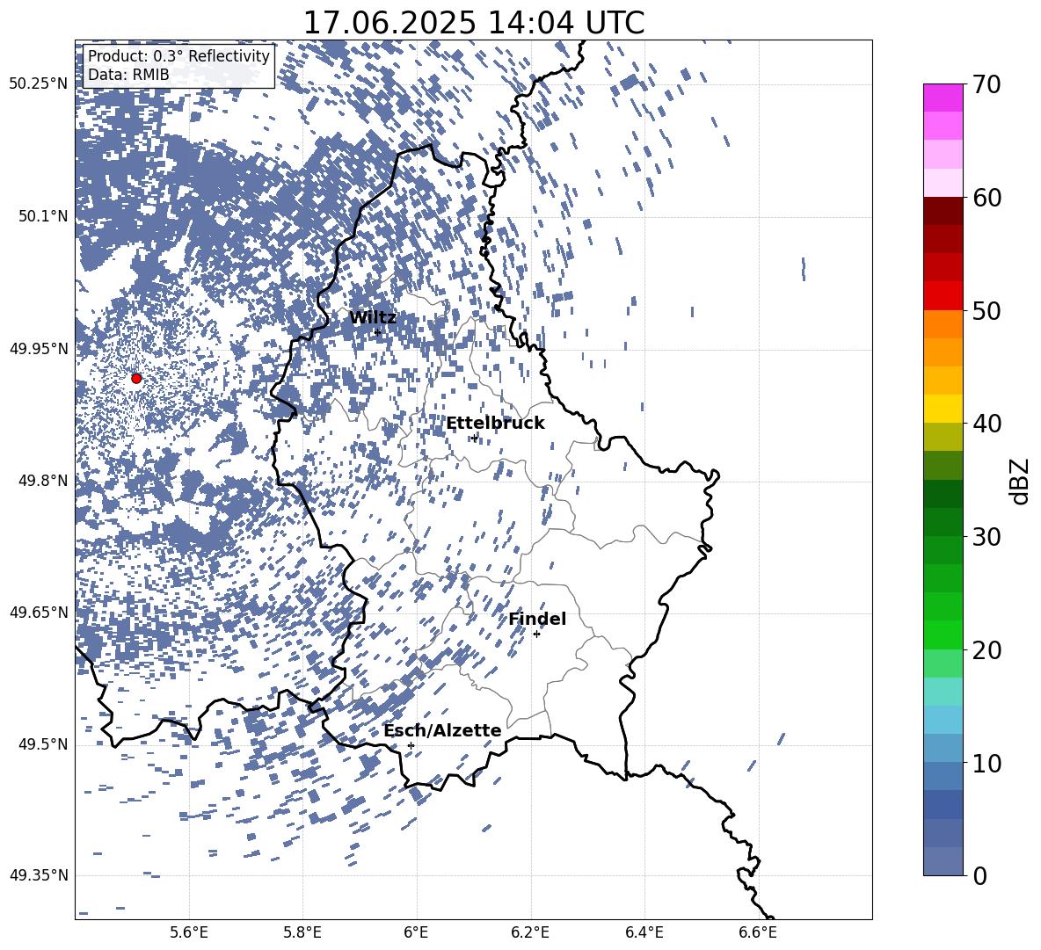
Task: Click the 6.4°E longitude label
Action: 644,932
